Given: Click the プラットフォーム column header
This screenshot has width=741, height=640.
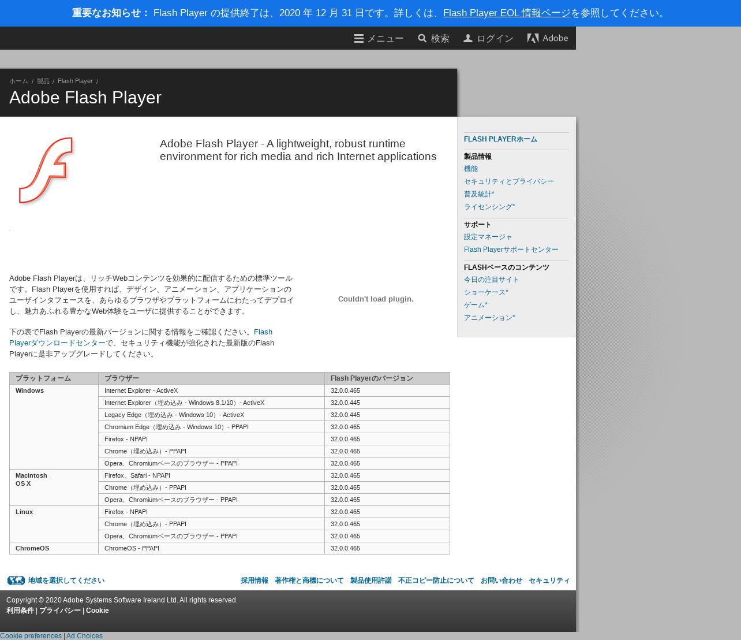Looking at the screenshot, I should [x=54, y=378].
